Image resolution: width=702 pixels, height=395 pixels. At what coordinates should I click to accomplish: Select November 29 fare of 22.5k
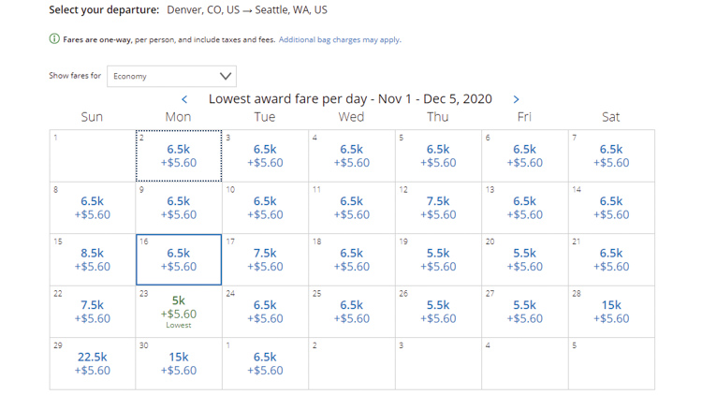click(x=92, y=363)
